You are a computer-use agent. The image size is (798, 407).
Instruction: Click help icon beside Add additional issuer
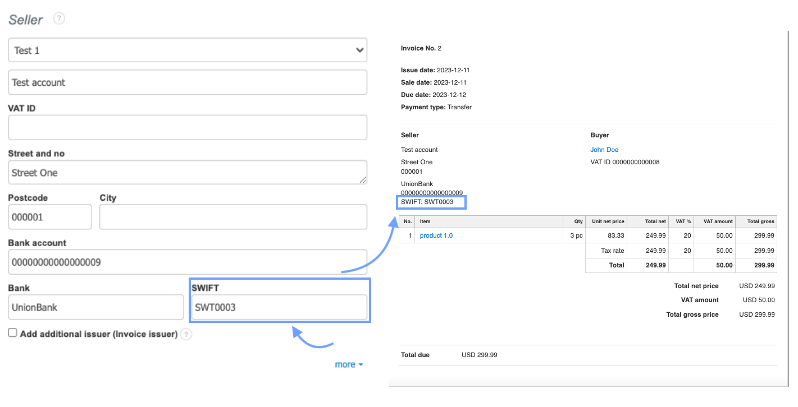tap(186, 335)
